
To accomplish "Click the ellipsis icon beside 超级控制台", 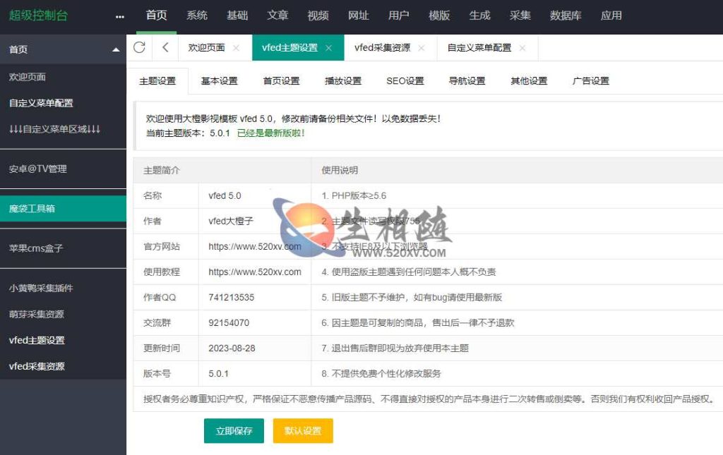I will [120, 16].
